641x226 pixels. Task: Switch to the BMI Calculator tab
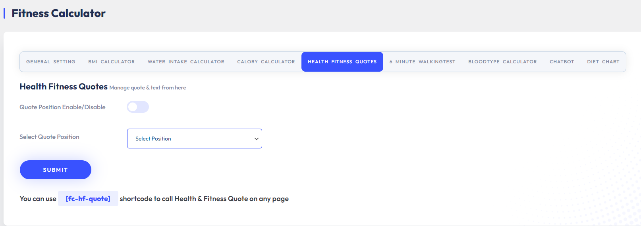(x=112, y=62)
